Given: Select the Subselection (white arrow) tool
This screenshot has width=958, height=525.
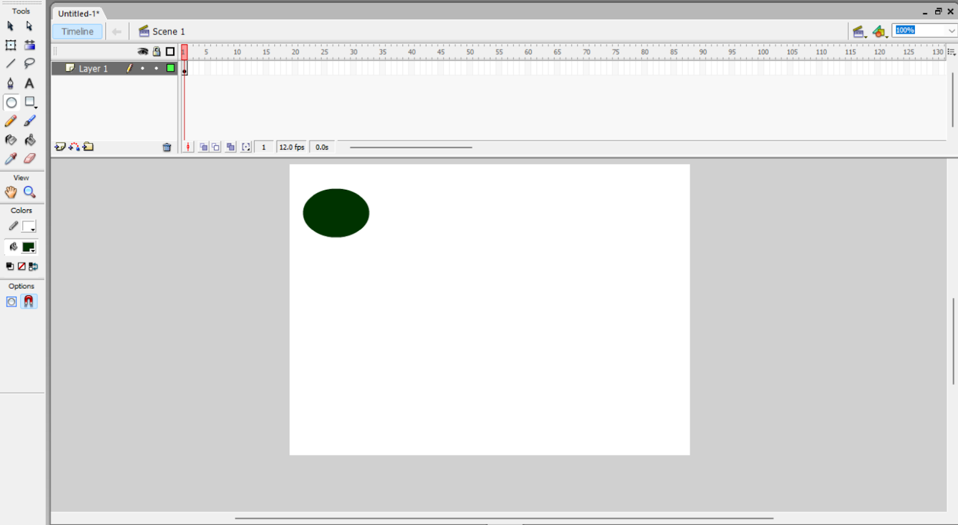Looking at the screenshot, I should coord(29,26).
